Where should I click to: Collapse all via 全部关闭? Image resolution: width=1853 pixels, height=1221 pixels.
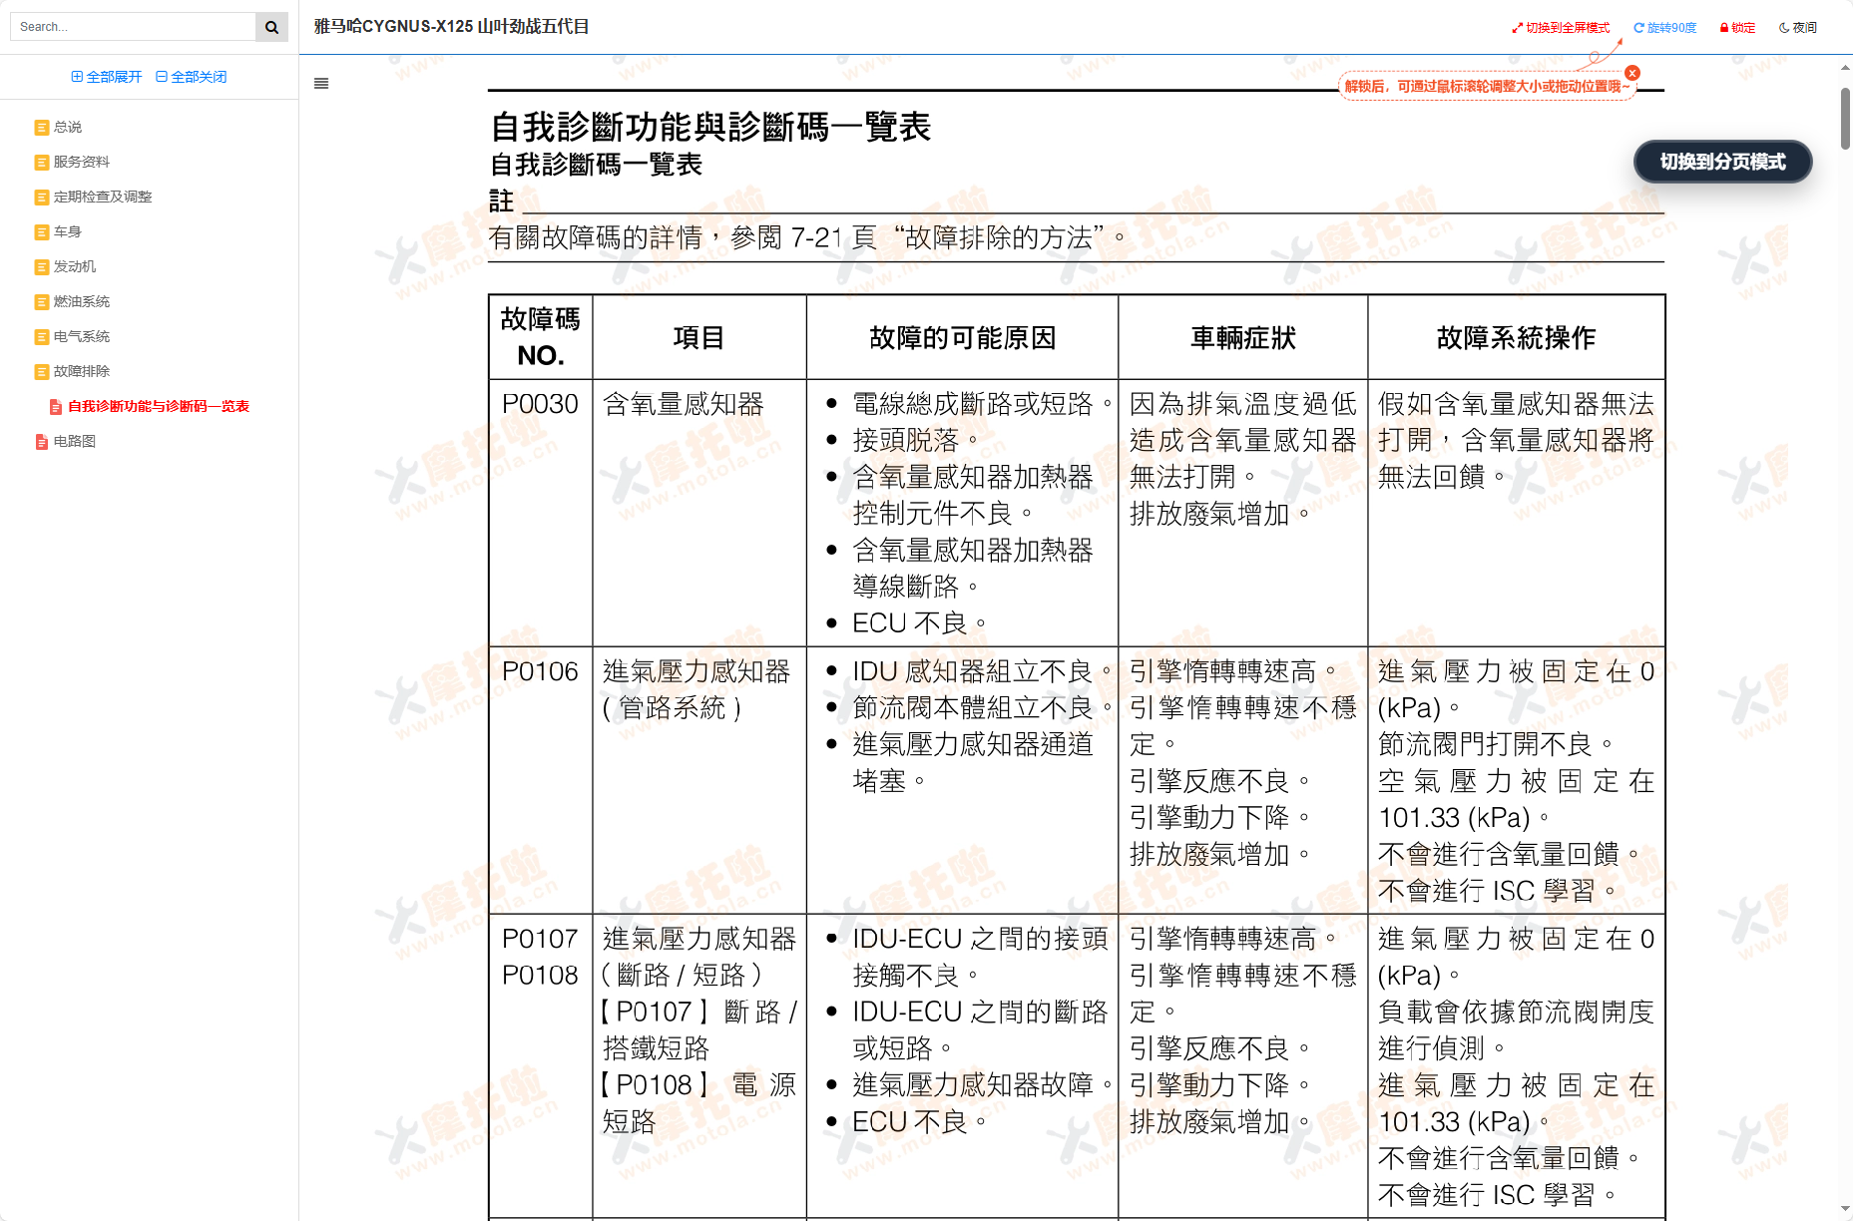(192, 77)
